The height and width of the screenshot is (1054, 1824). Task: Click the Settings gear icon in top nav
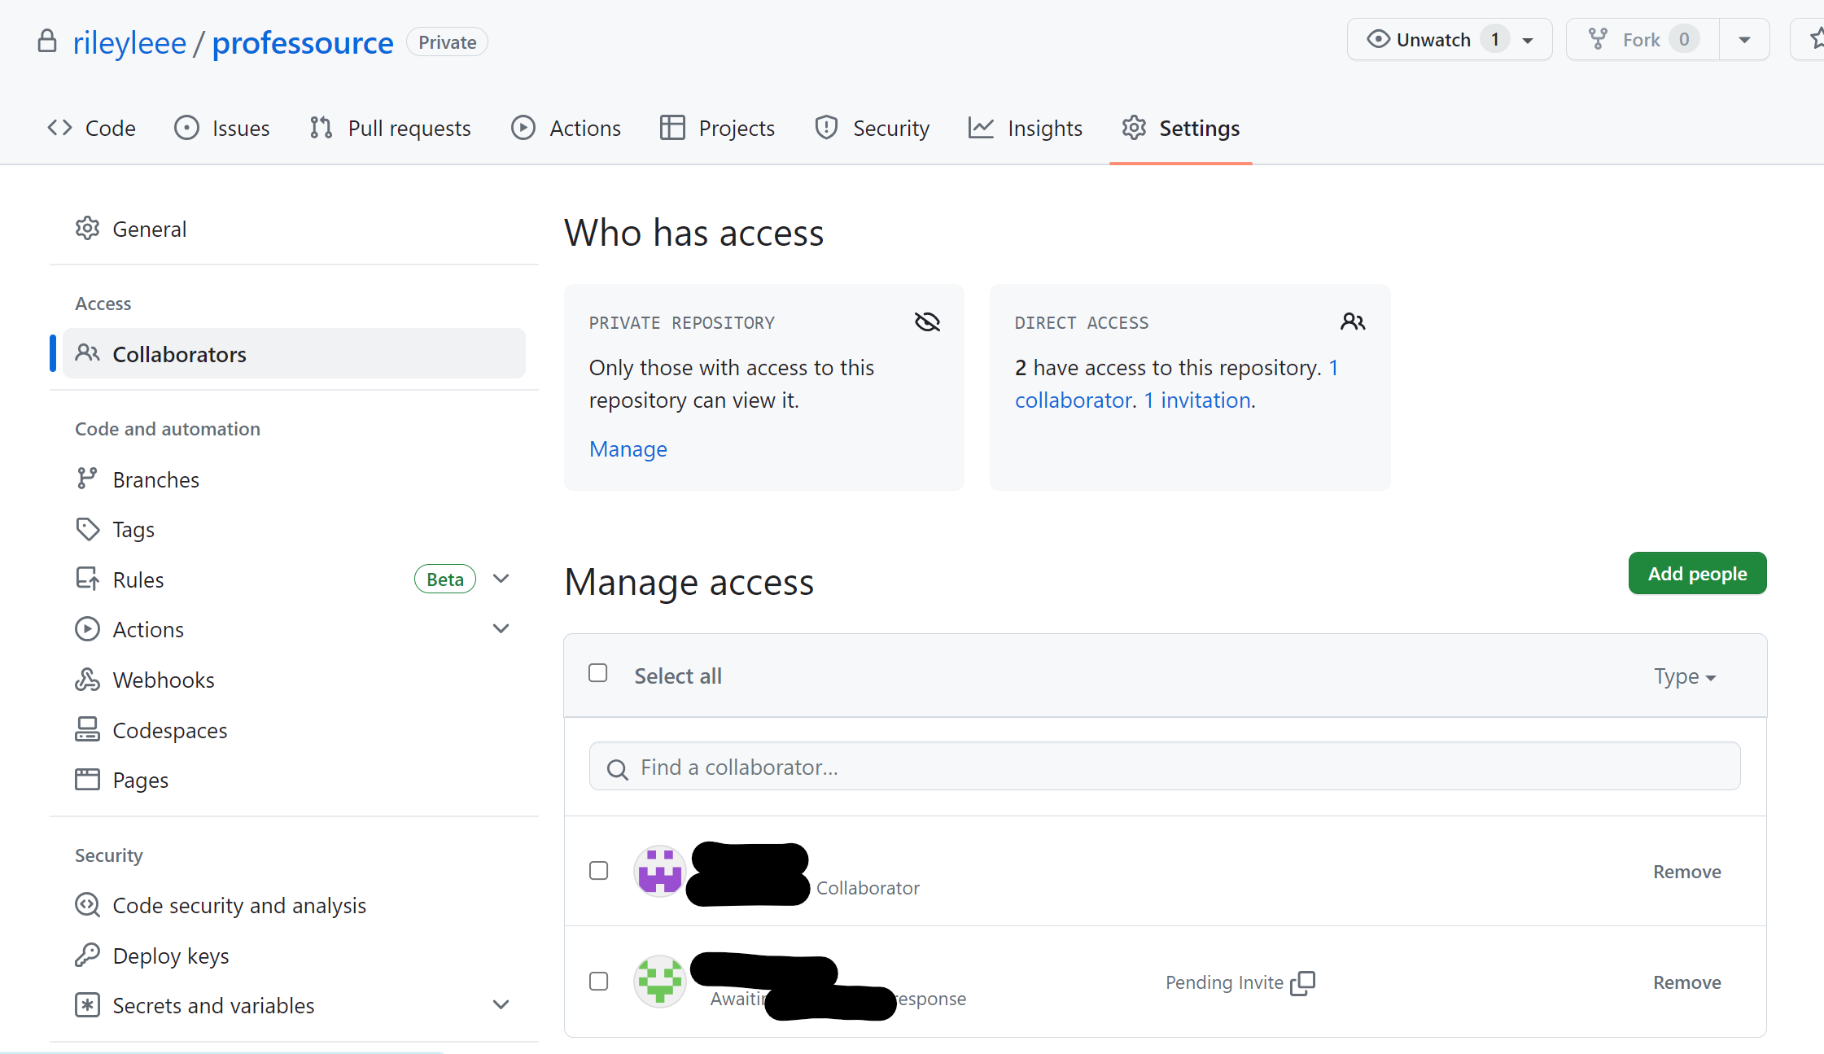click(1134, 128)
